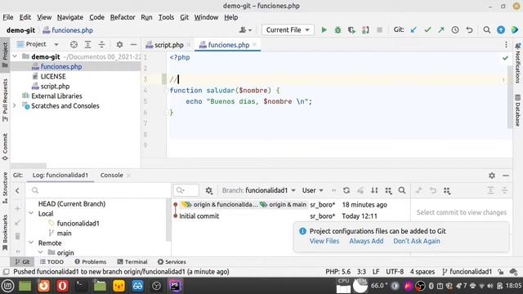Open Git log settings gear beside search
523x294 pixels.
tap(209, 190)
